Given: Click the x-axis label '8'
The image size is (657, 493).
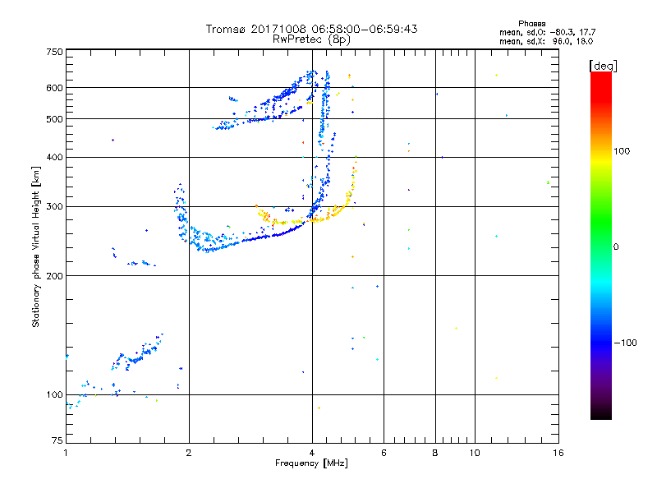Looking at the screenshot, I should coord(435,453).
